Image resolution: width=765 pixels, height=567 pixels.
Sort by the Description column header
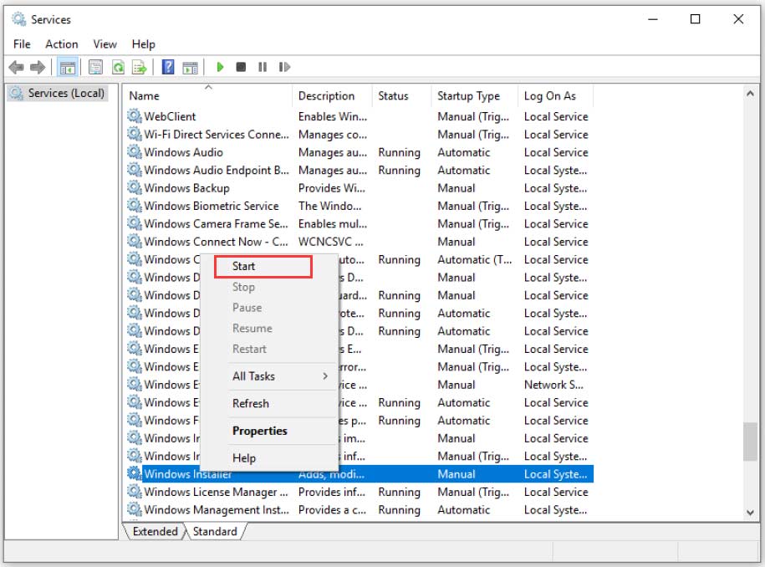pyautogui.click(x=332, y=95)
